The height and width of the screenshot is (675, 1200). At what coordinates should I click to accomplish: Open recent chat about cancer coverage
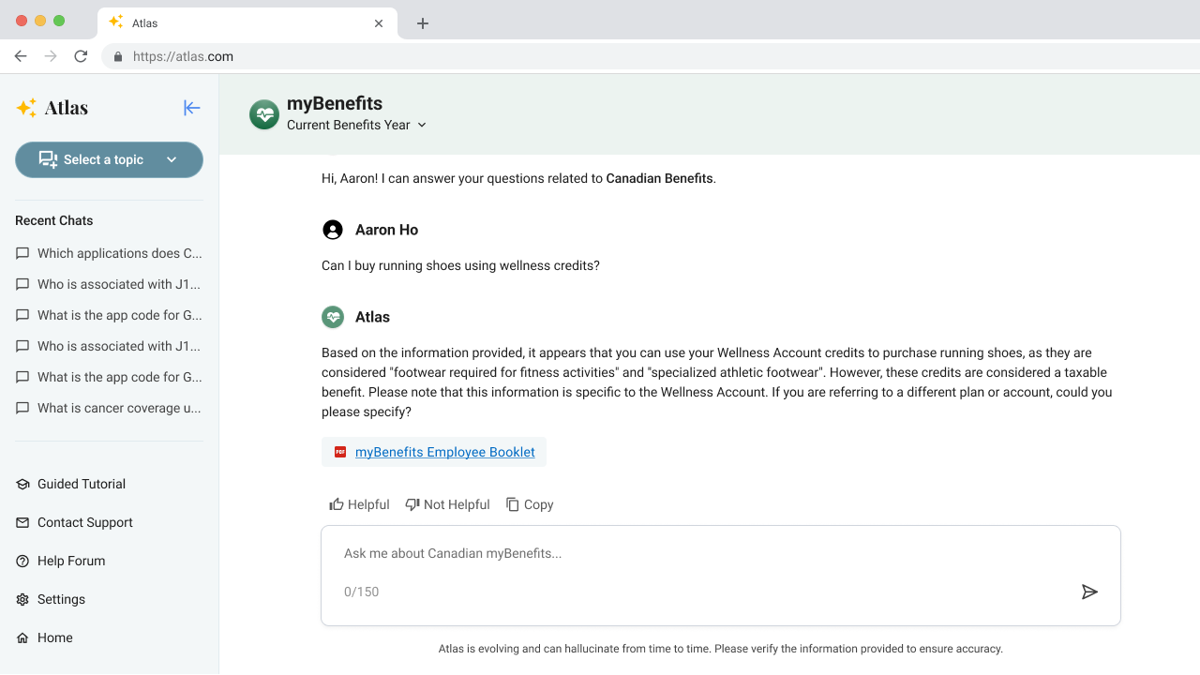tap(109, 408)
